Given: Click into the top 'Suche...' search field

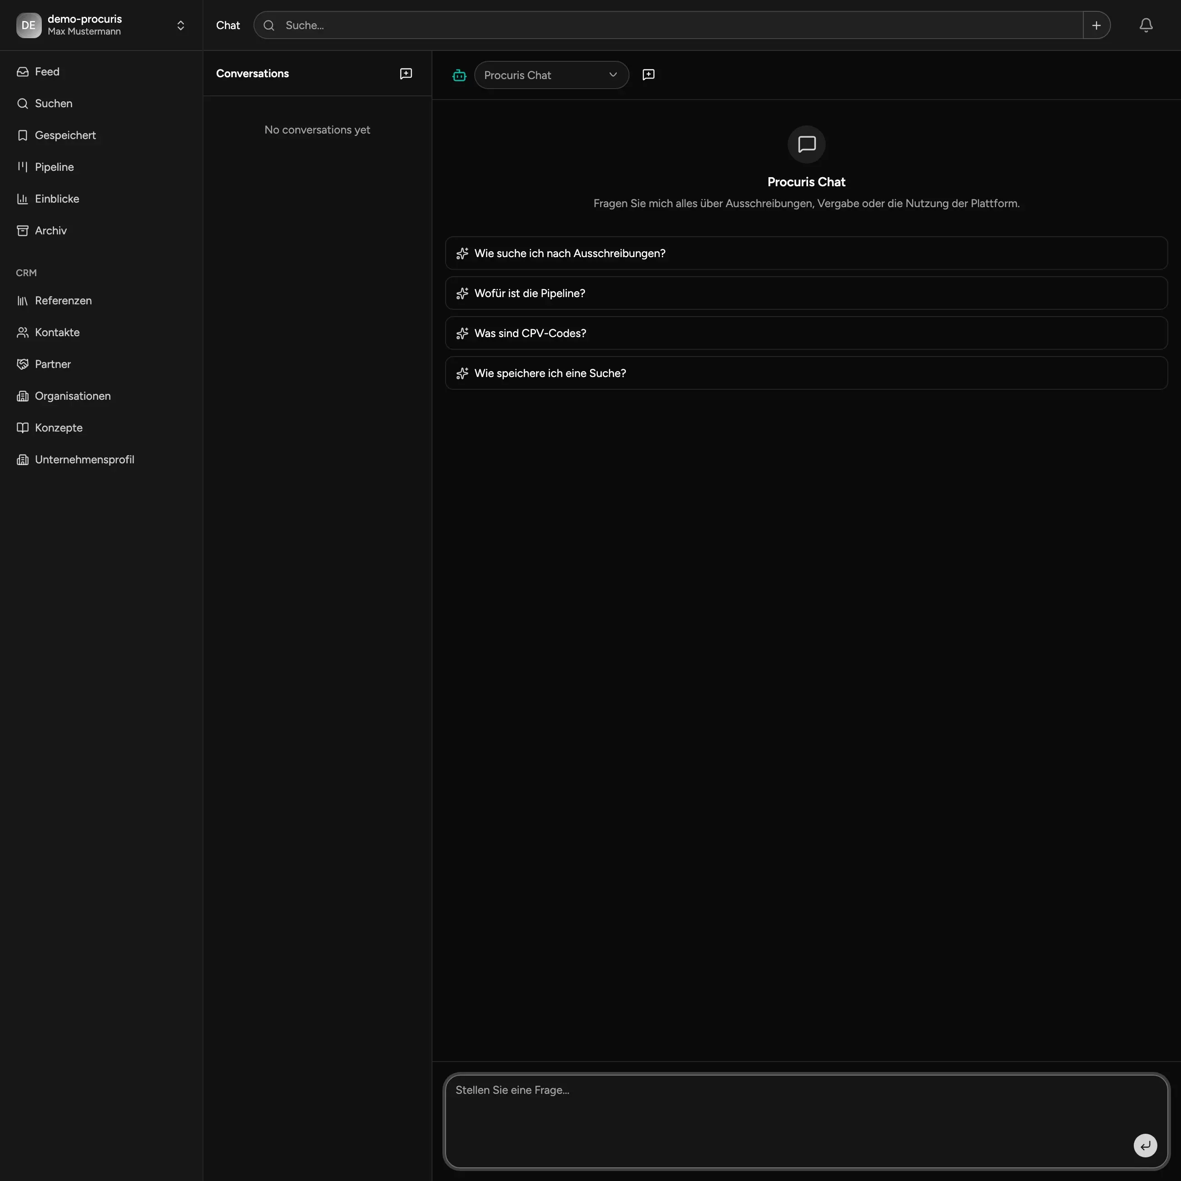Looking at the screenshot, I should pos(668,25).
